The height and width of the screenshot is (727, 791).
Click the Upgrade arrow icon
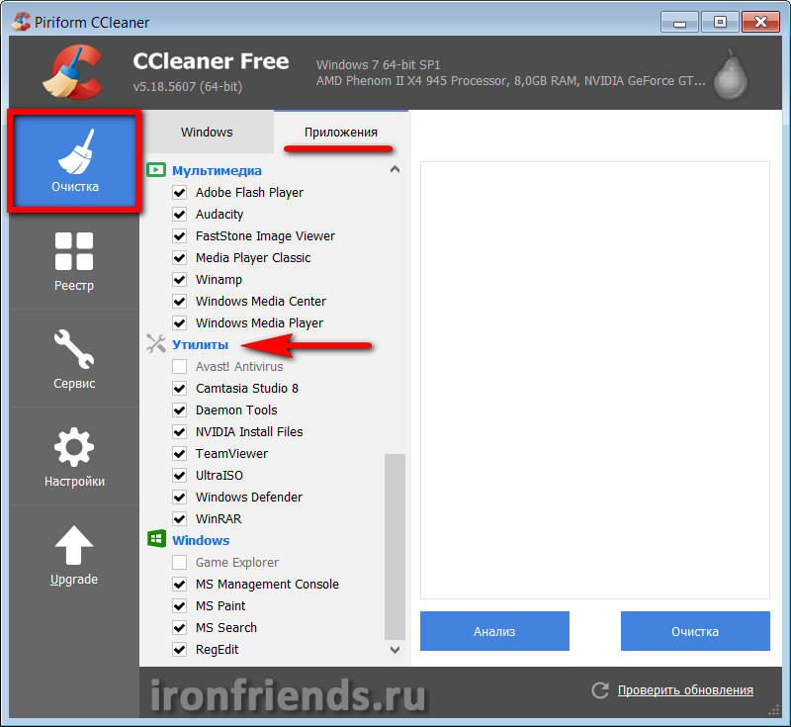click(73, 545)
